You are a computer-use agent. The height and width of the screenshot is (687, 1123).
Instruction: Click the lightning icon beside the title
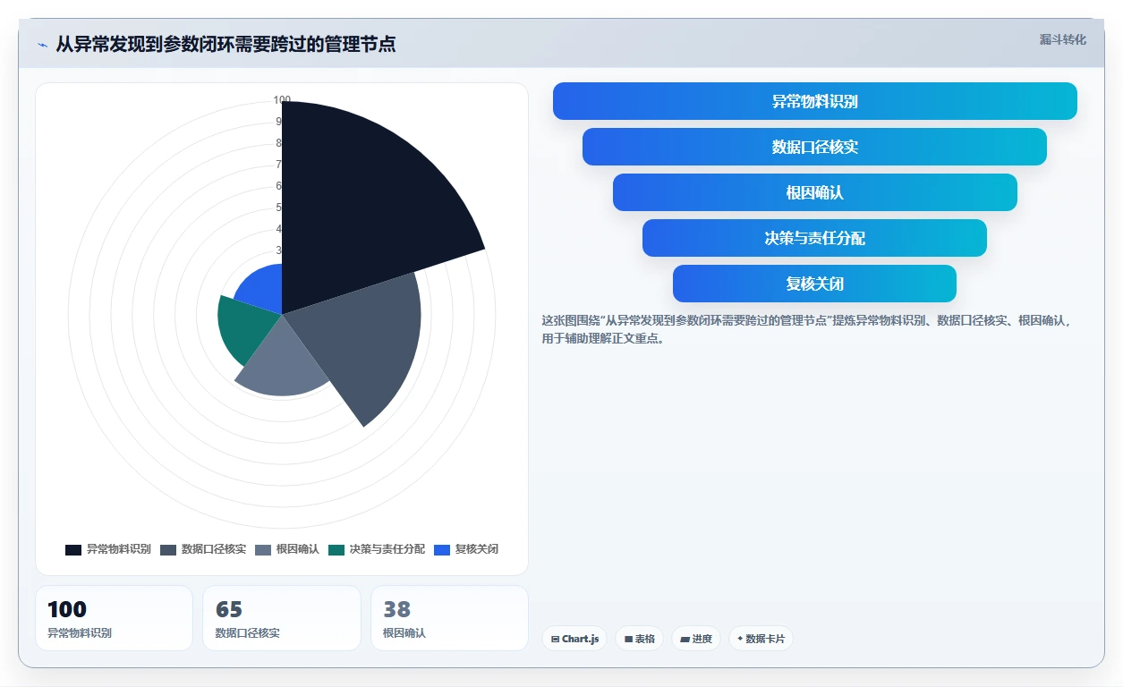point(42,44)
